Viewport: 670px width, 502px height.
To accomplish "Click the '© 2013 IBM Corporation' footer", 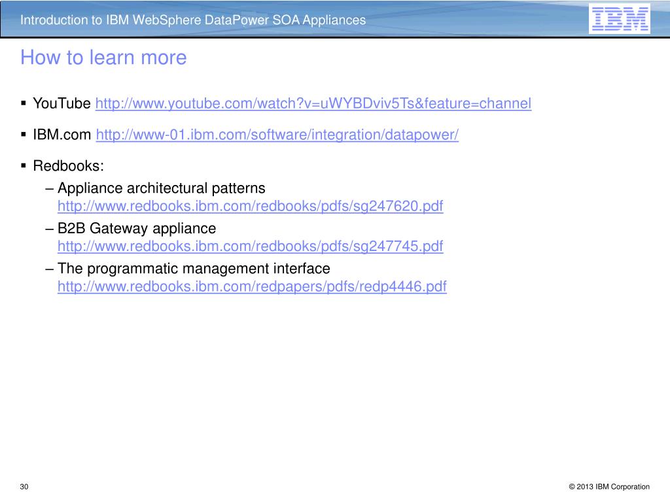I will tap(609, 486).
